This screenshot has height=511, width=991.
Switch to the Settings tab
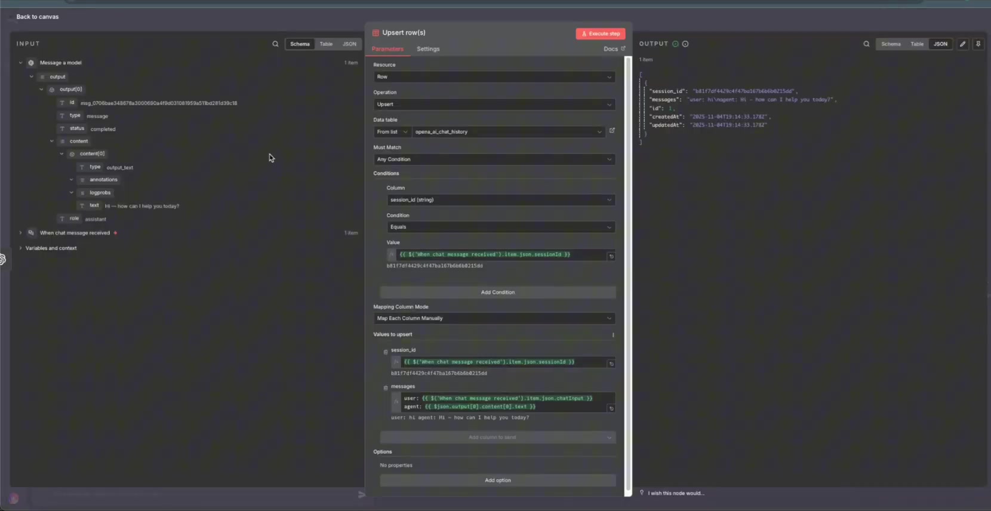click(428, 49)
